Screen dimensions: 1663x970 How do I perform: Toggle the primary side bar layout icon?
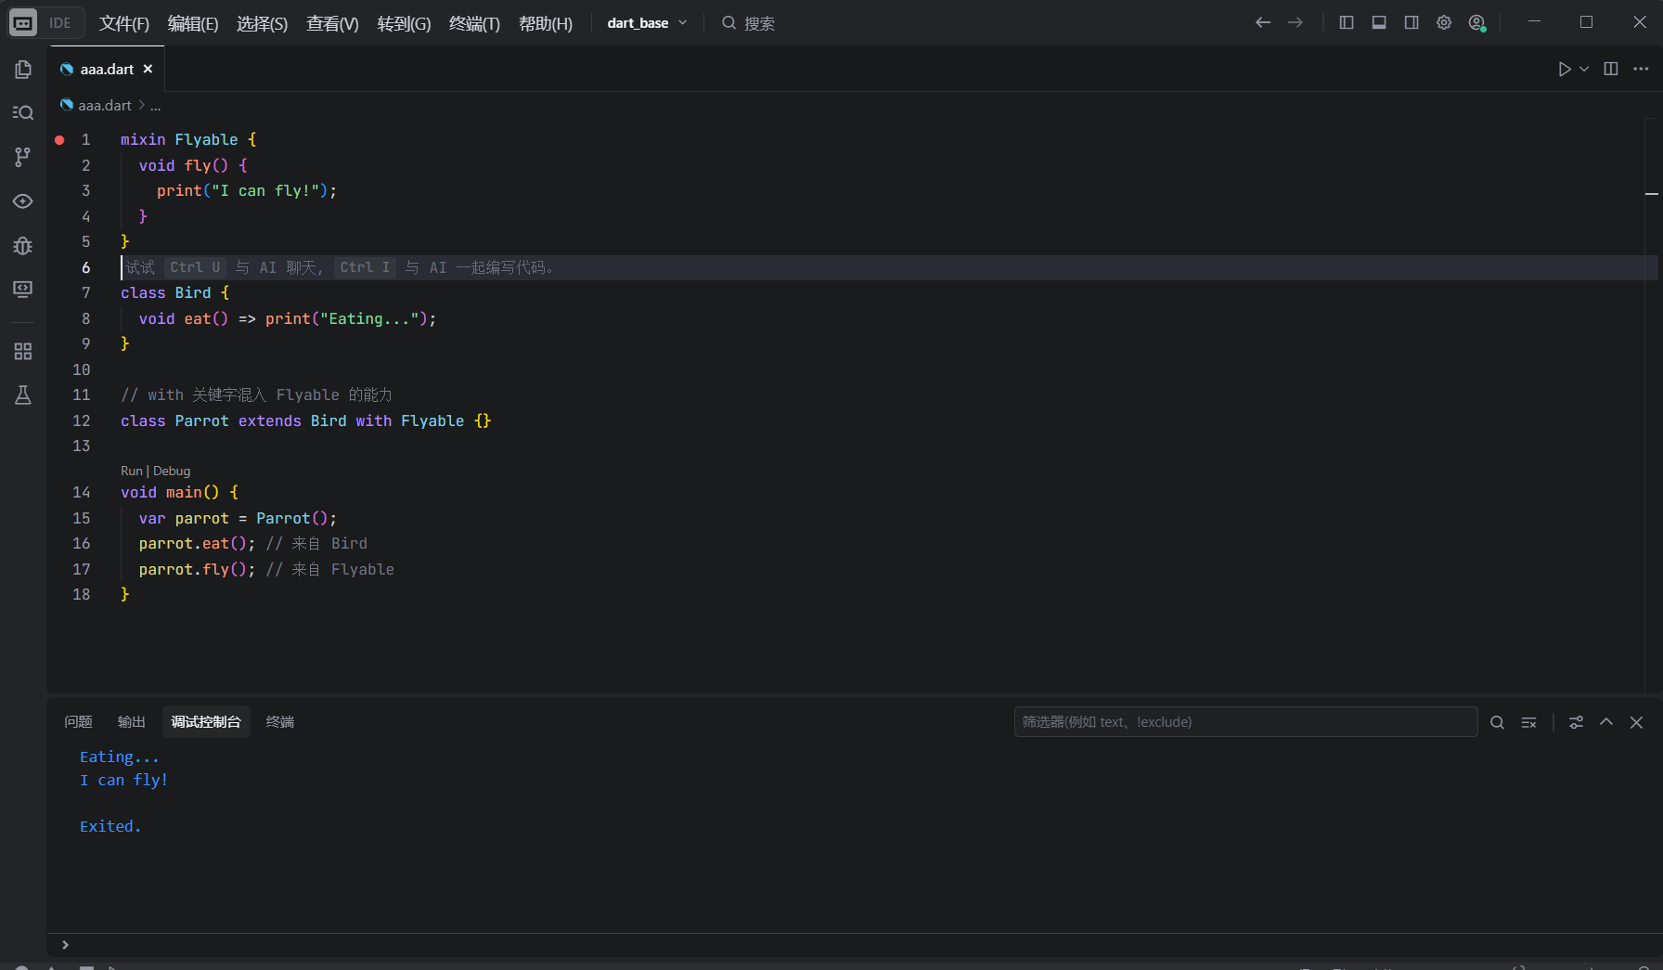(x=1347, y=22)
